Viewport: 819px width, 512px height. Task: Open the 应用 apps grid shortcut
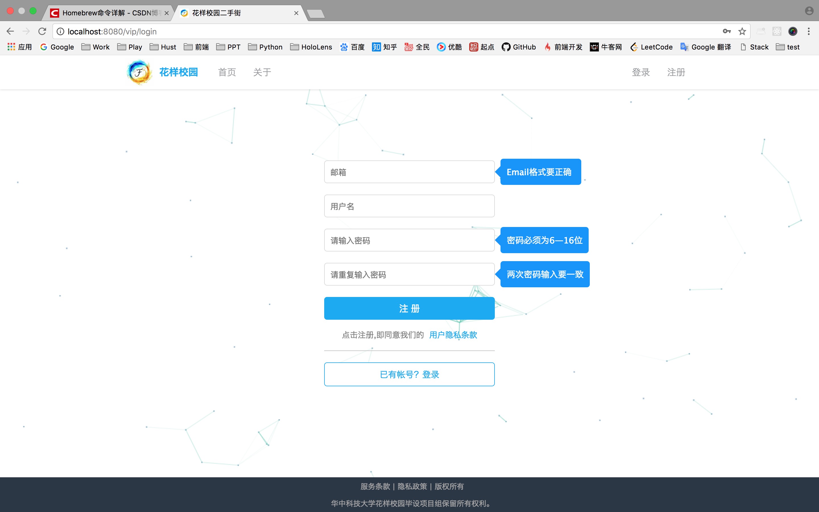tap(20, 47)
